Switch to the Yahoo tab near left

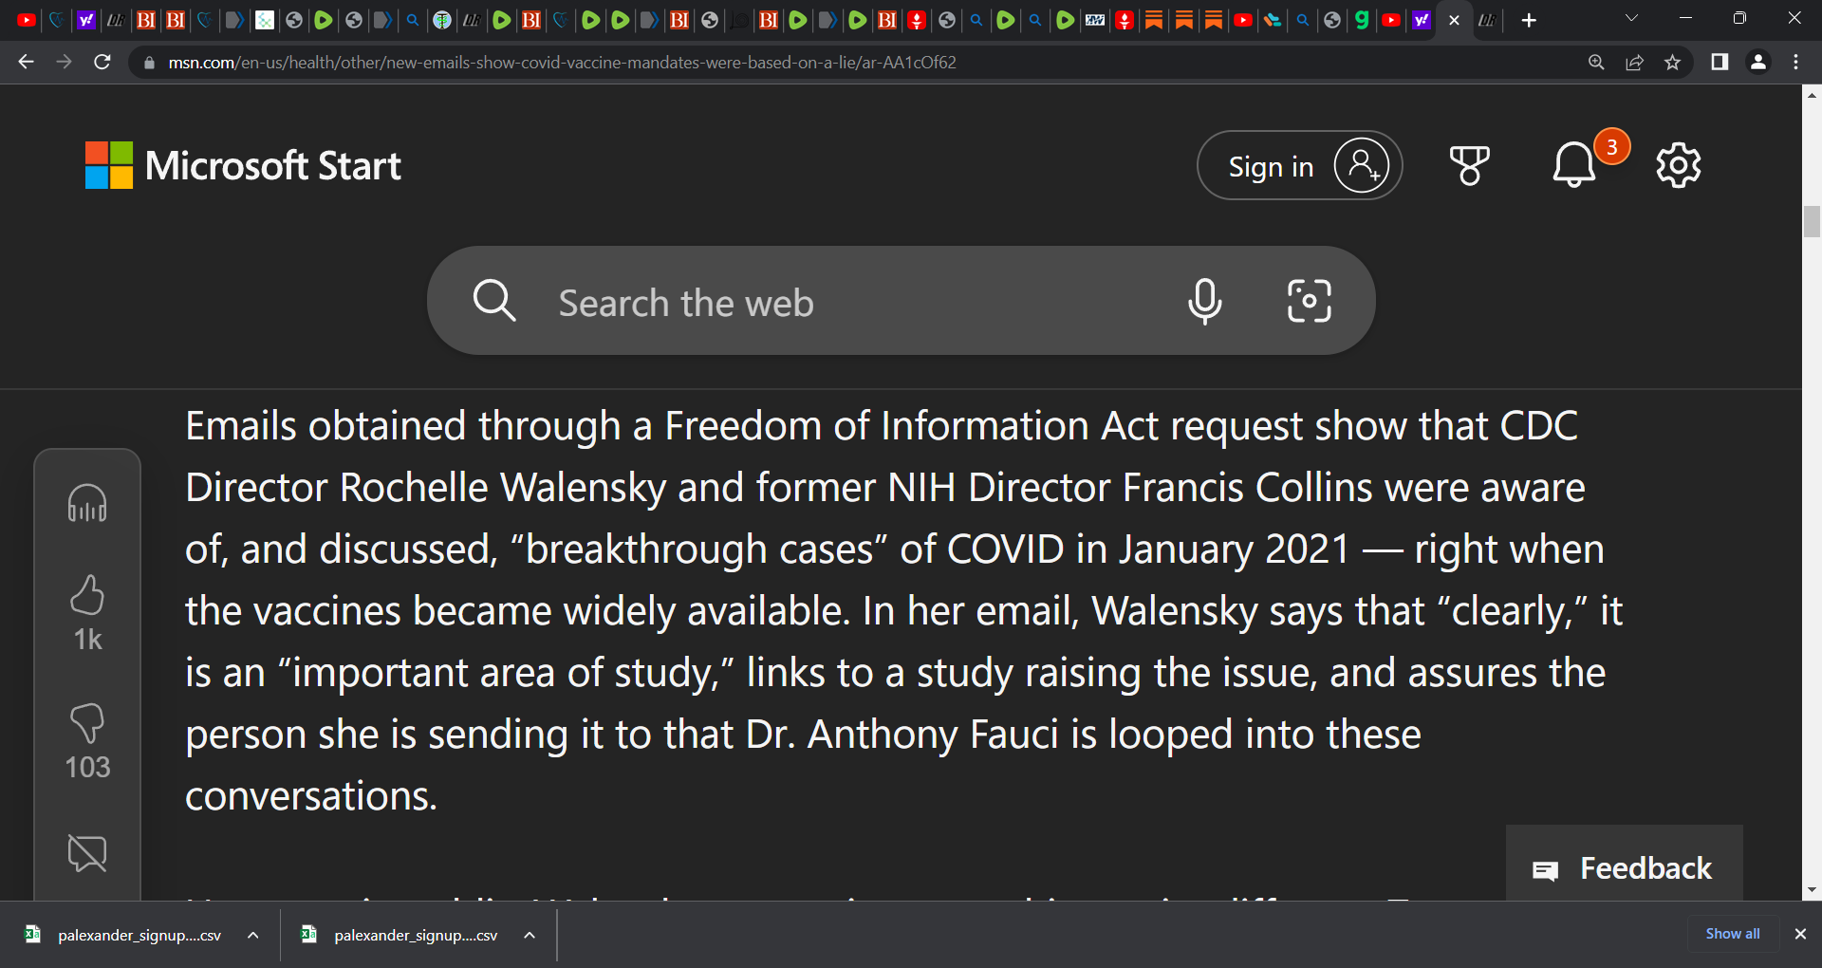pos(85,20)
